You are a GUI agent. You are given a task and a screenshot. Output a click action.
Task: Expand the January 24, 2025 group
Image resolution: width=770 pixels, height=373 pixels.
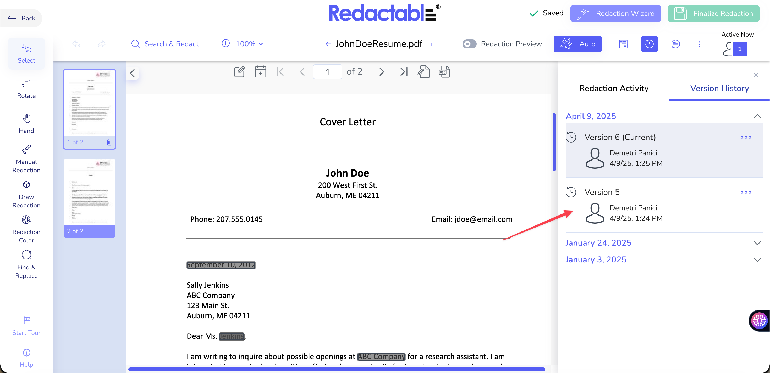(757, 243)
